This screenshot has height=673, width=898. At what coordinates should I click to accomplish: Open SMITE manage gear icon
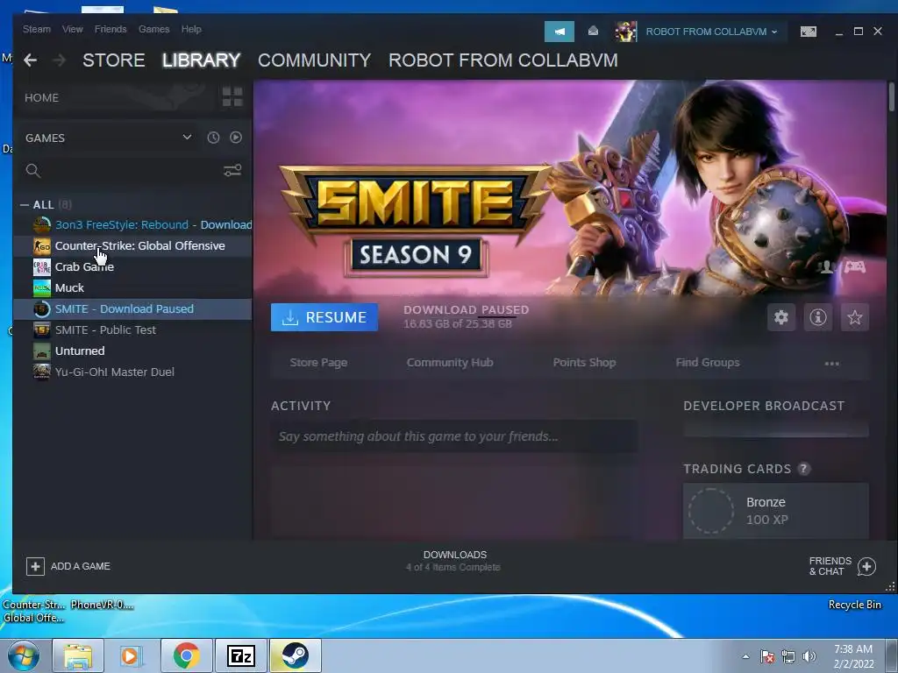(x=781, y=317)
